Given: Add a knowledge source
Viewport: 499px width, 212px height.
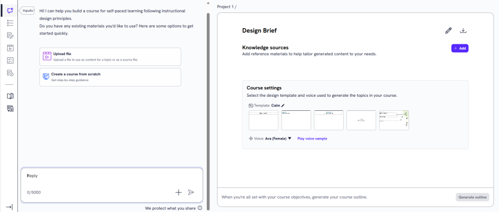Looking at the screenshot, I should click(460, 48).
